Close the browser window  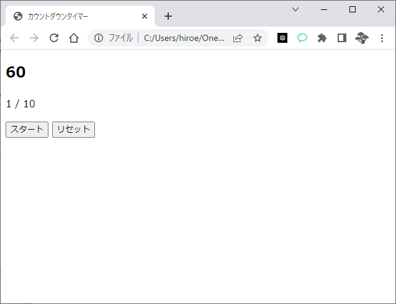click(x=381, y=9)
